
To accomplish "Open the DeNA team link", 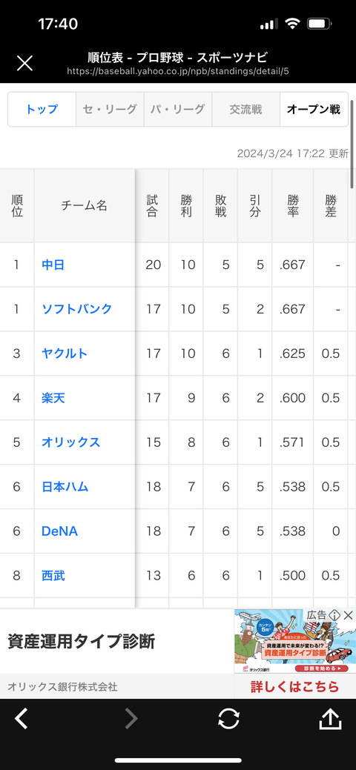I will (59, 531).
